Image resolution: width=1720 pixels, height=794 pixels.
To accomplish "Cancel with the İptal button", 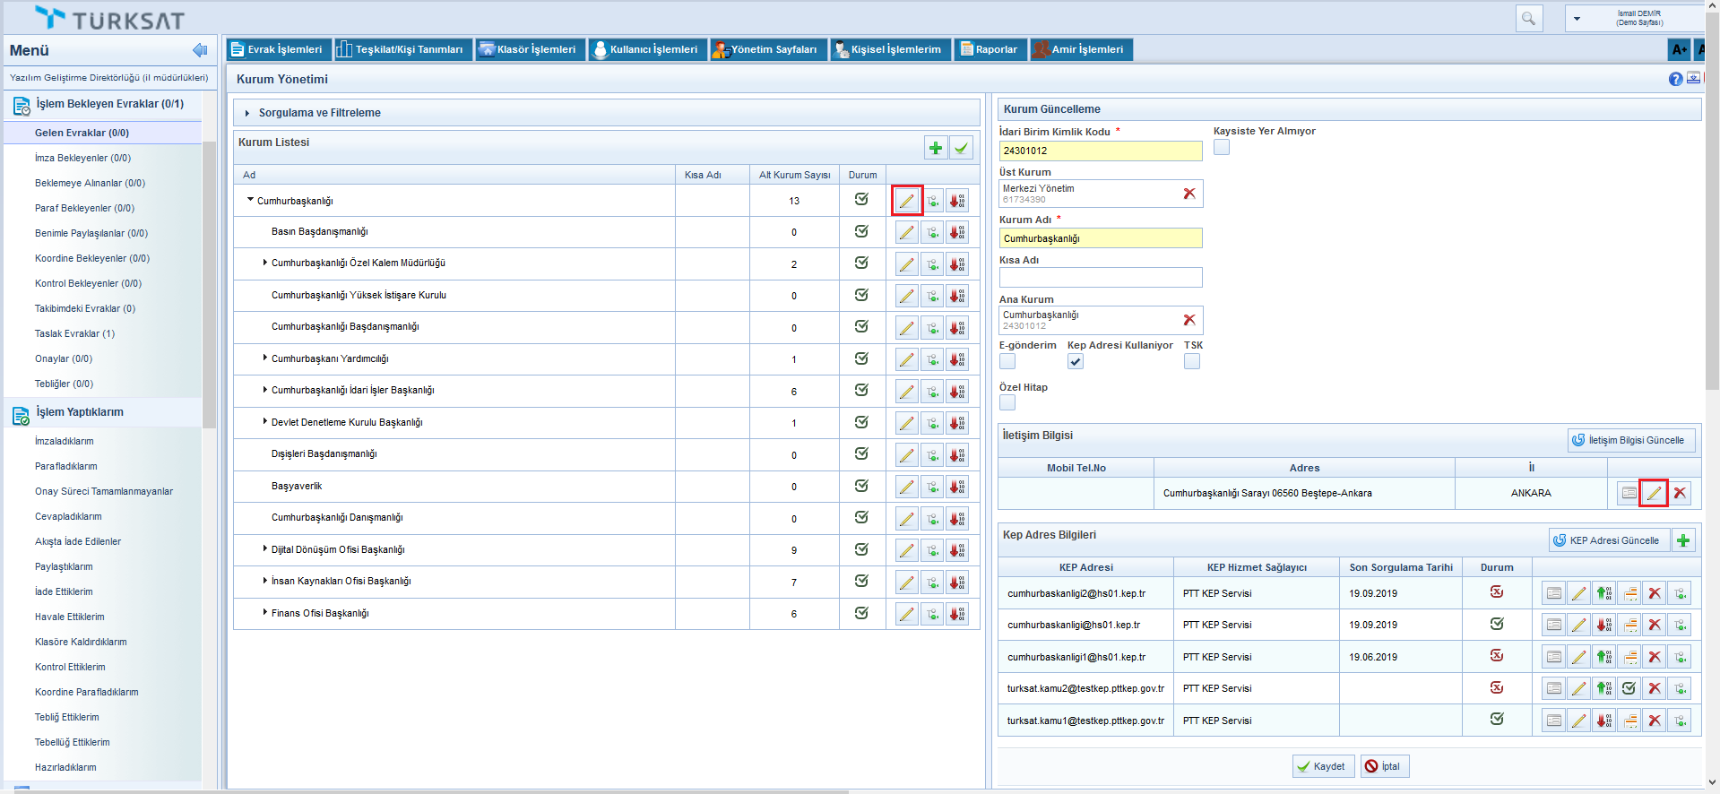I will (1385, 766).
